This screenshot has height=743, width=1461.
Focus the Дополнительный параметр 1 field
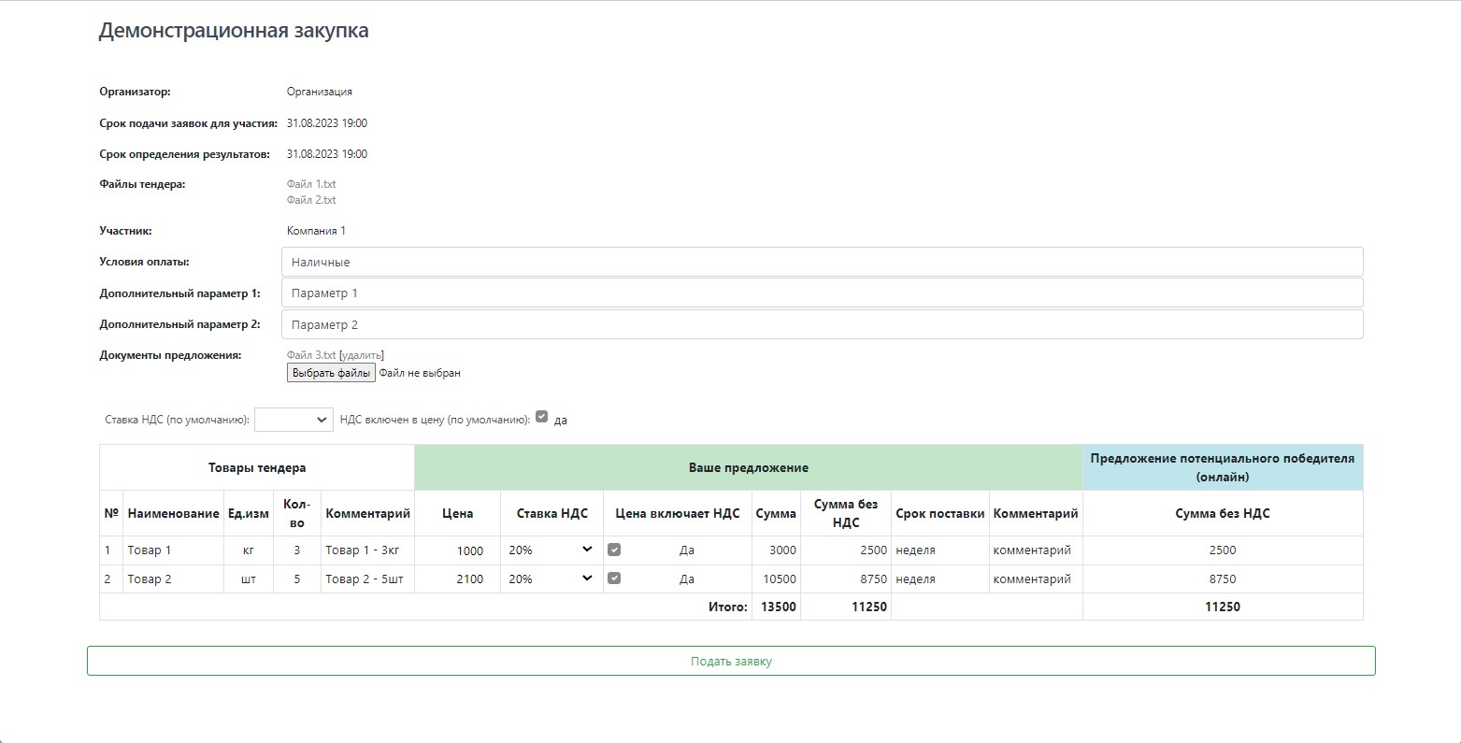pyautogui.click(x=822, y=293)
